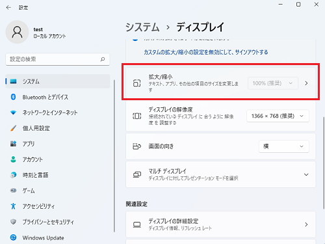
Task: Click the 拡大/縮小 scale icon
Action: point(136,83)
